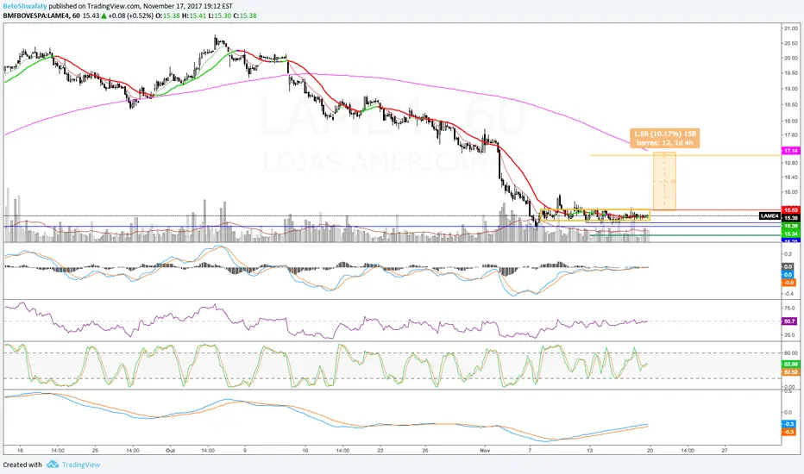Click the purple RSI value tag 50.7

pyautogui.click(x=789, y=321)
